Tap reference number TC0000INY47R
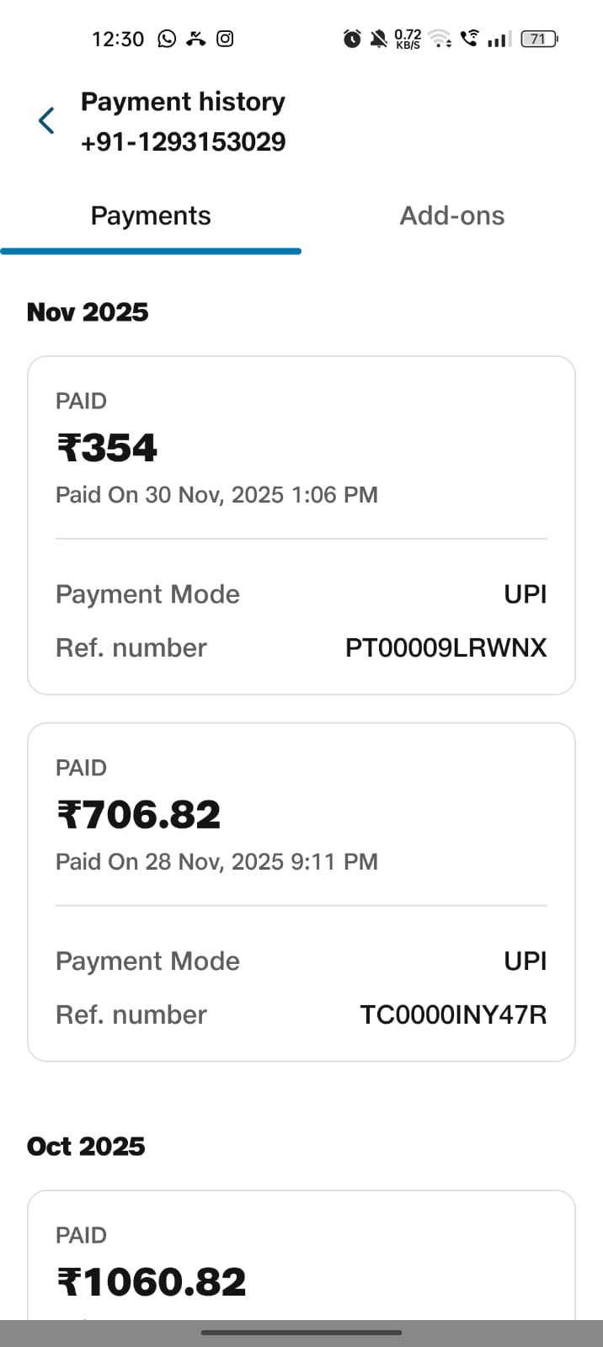This screenshot has height=1347, width=603. click(453, 1015)
